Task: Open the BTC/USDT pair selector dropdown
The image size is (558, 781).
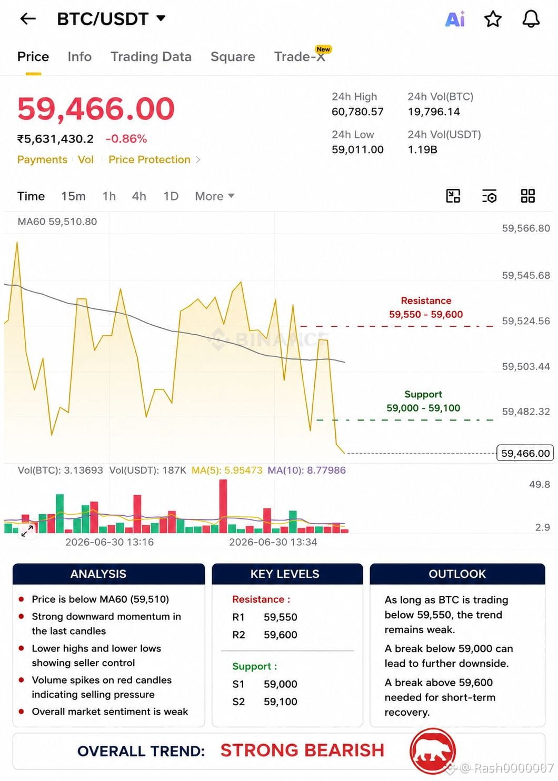Action: pos(111,19)
